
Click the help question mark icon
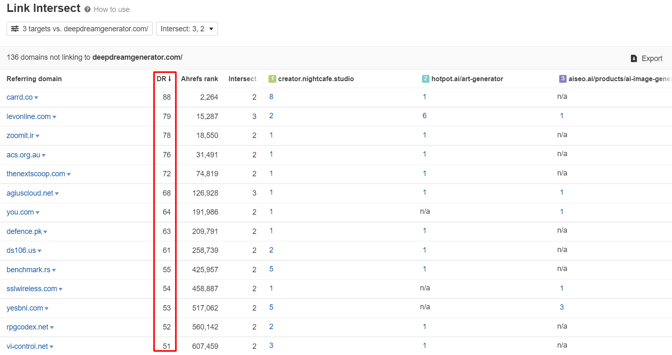tap(87, 9)
